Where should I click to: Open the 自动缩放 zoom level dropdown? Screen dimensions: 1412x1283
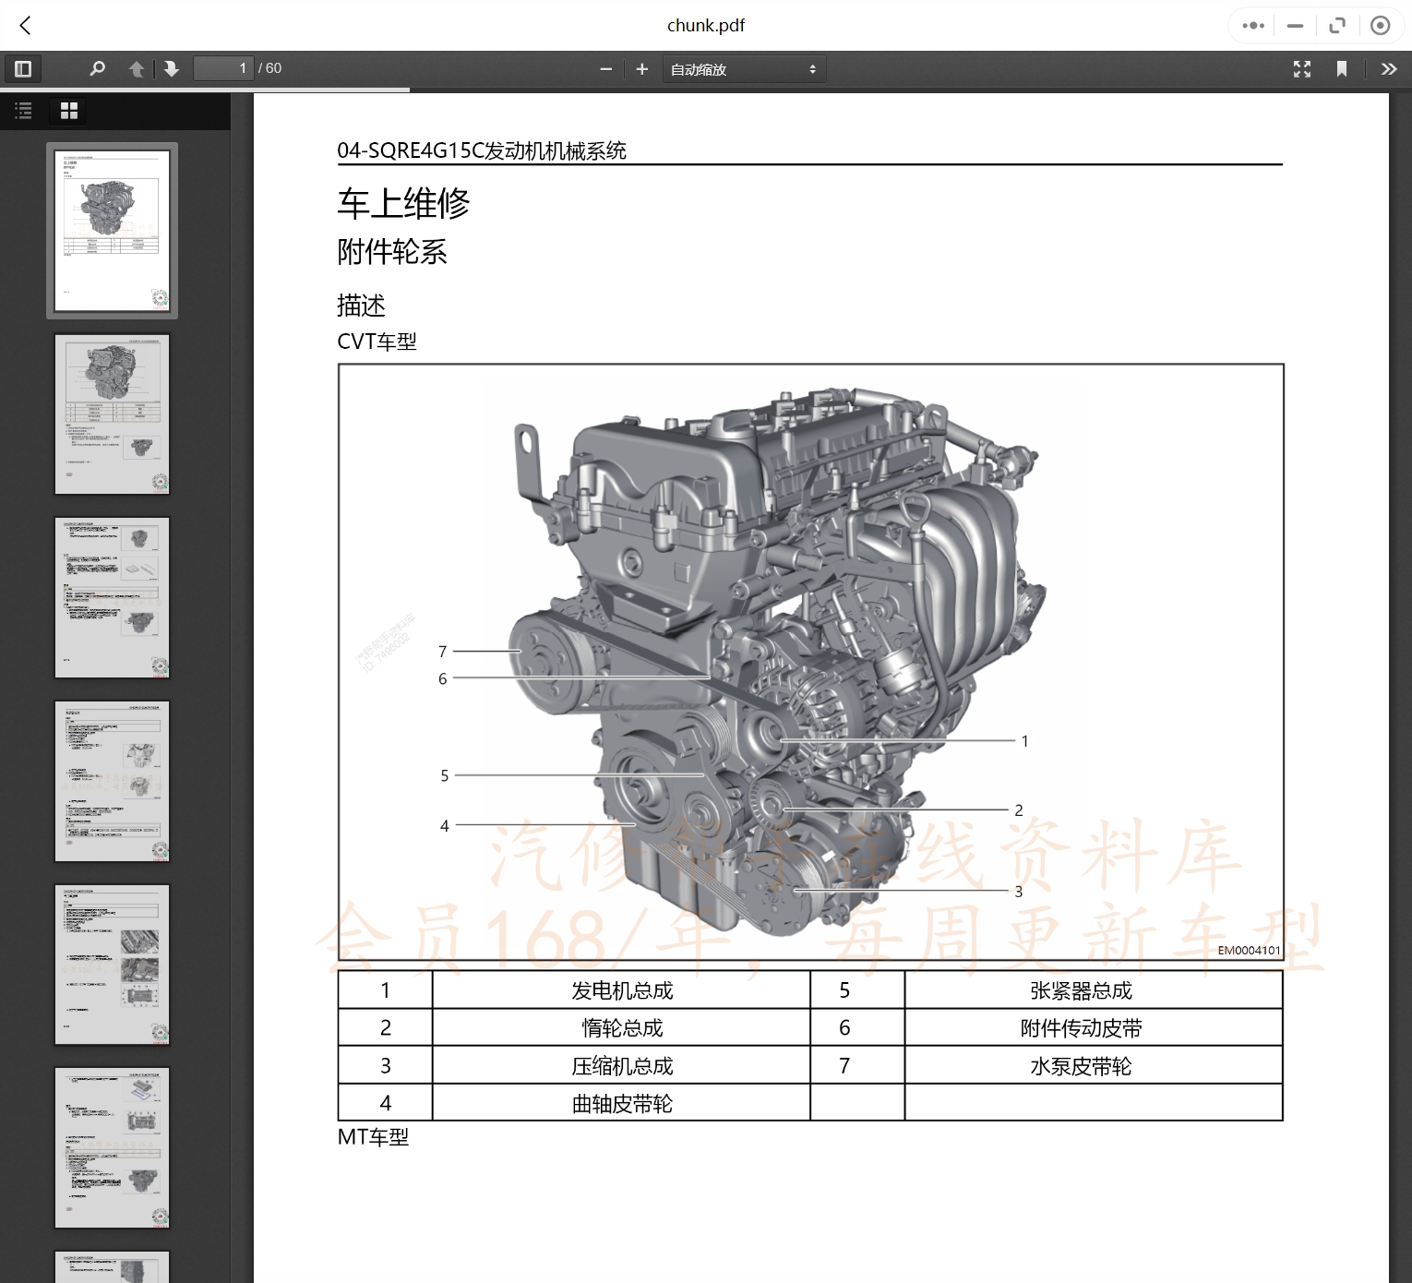pos(744,68)
